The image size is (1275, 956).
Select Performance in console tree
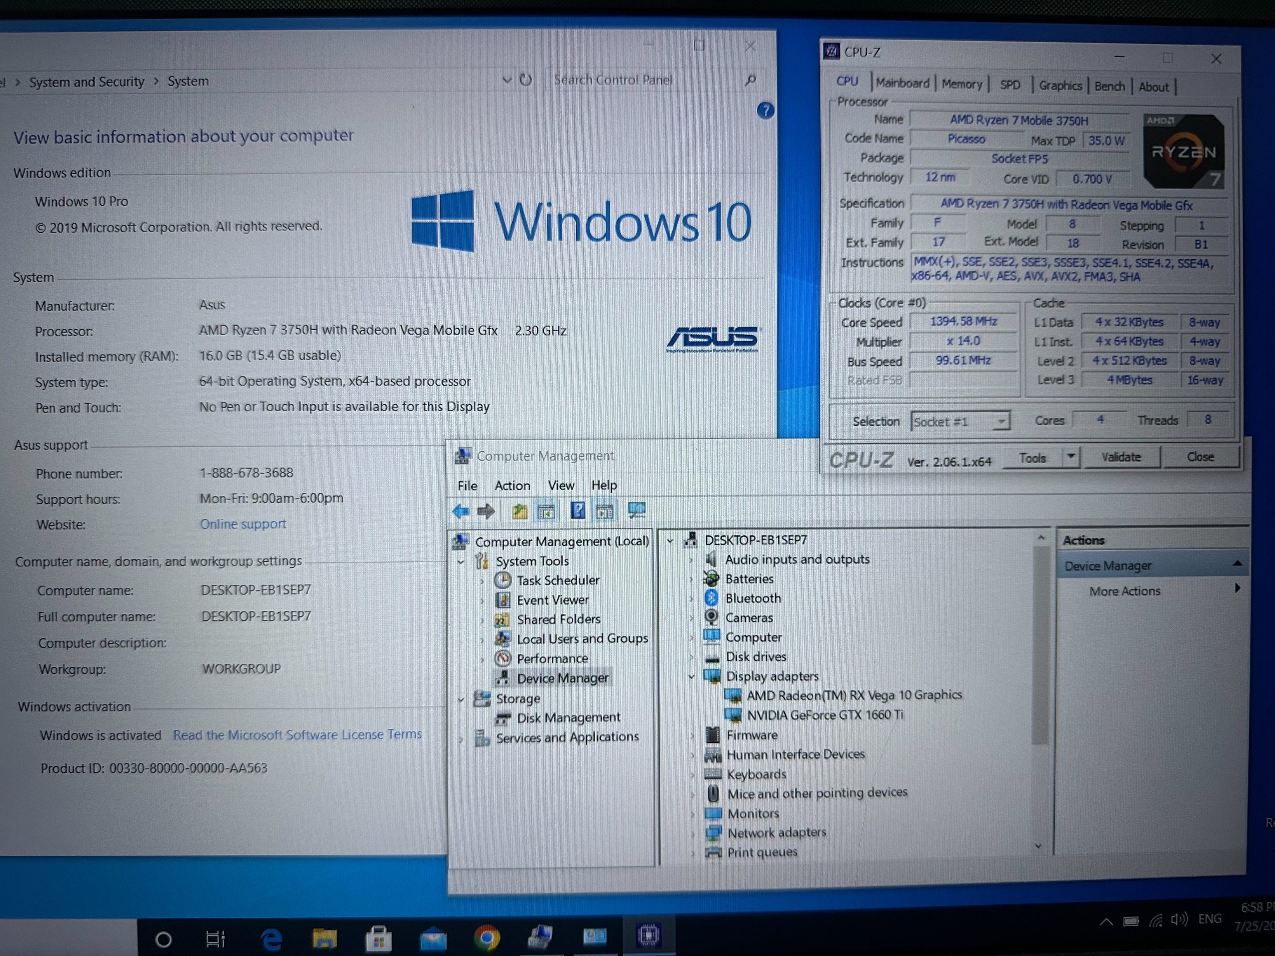[x=552, y=658]
